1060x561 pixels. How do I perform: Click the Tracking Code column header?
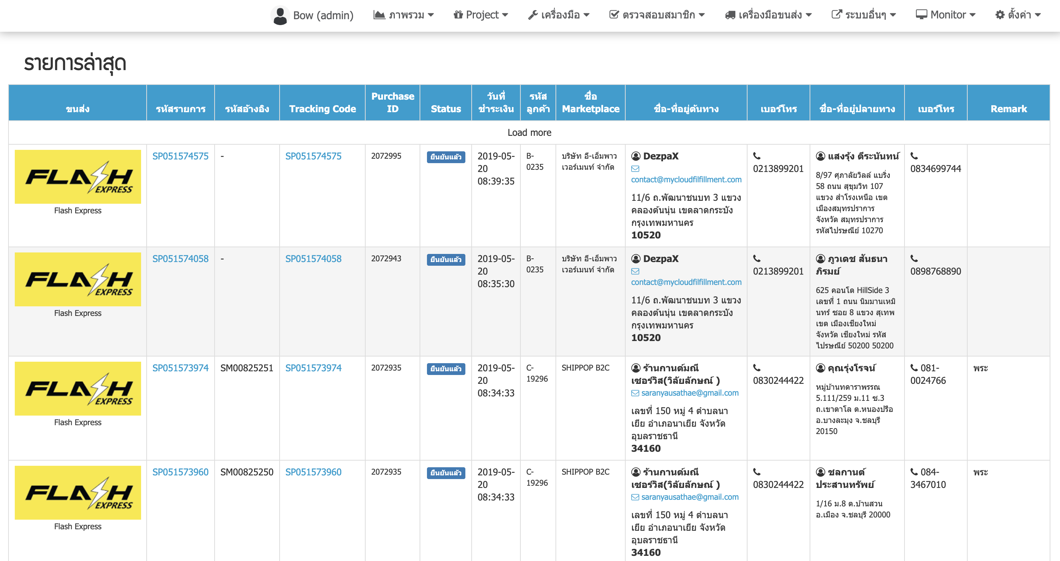click(x=322, y=109)
